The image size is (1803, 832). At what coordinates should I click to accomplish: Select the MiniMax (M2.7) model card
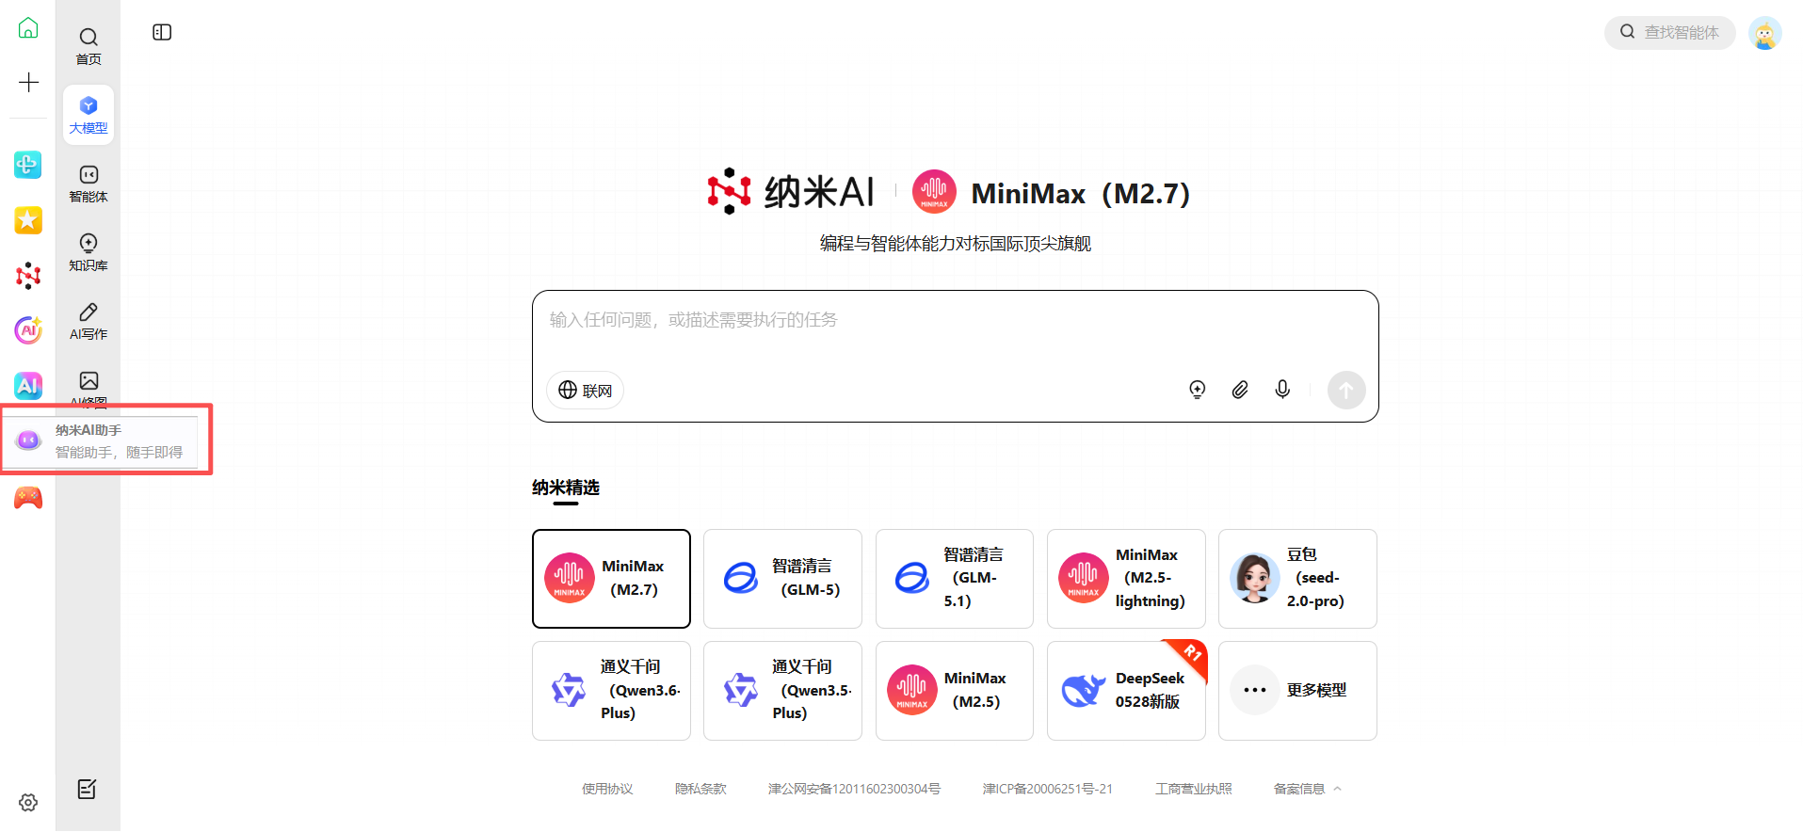click(x=611, y=578)
